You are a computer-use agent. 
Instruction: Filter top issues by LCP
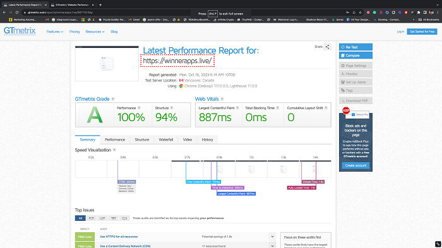tap(102, 218)
